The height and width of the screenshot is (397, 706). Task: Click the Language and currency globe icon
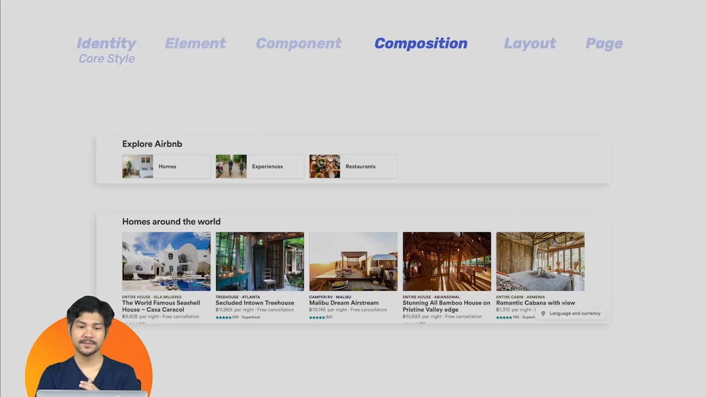coord(543,313)
